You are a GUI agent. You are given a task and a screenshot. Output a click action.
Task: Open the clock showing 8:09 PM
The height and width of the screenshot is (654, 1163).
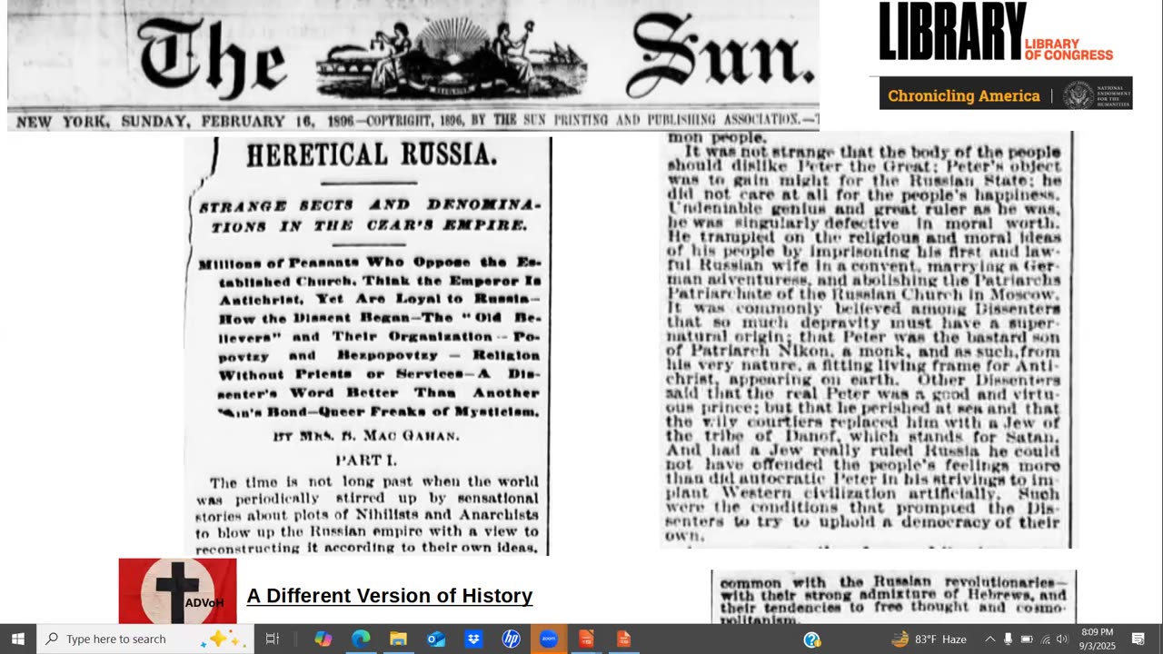click(x=1098, y=639)
